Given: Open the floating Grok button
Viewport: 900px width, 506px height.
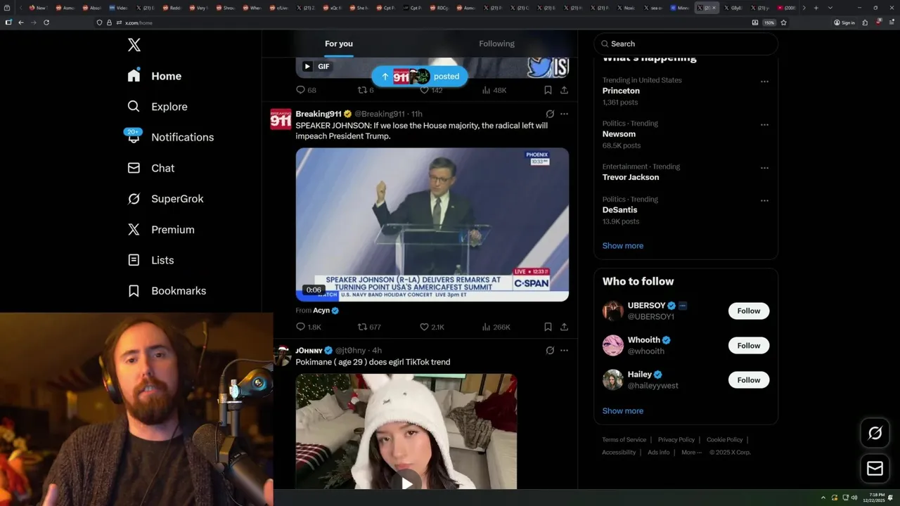Looking at the screenshot, I should coord(875,434).
